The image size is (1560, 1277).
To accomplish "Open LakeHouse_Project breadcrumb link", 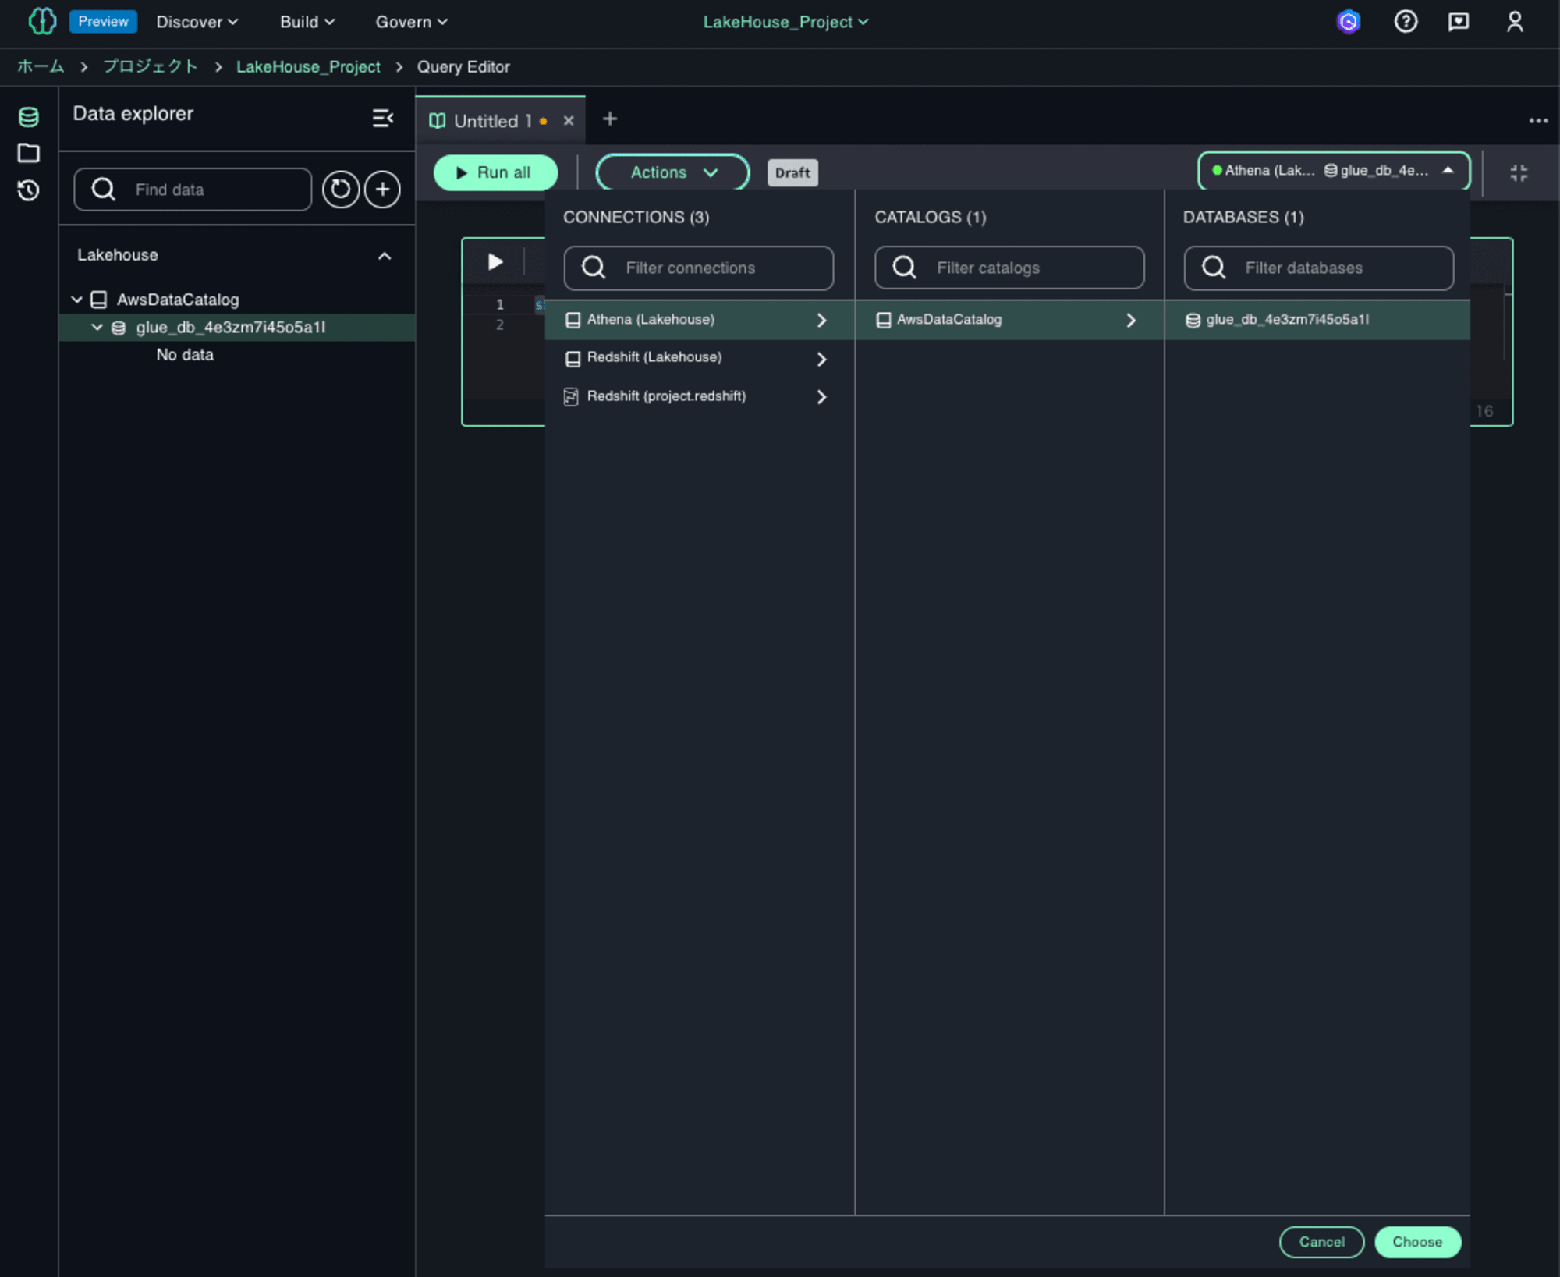I will point(308,66).
